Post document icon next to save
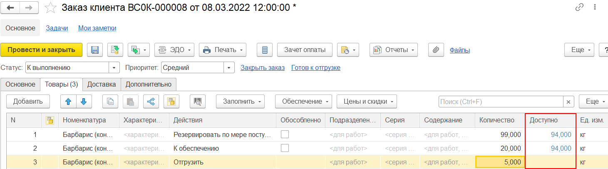This screenshot has height=169, width=608. tap(115, 50)
